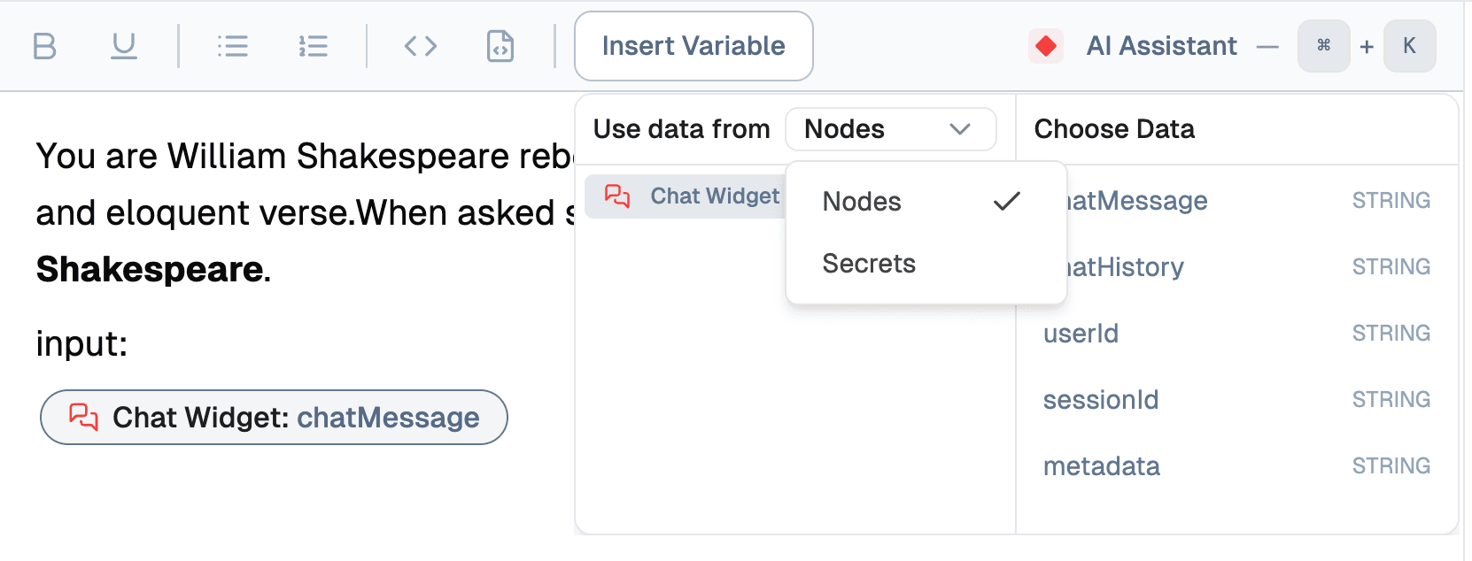Click the Chat Widget node icon in list

tap(617, 196)
